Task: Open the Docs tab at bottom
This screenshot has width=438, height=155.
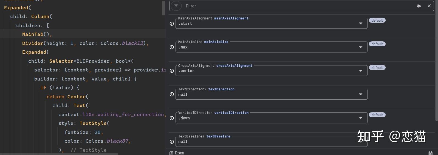Action: [177, 153]
